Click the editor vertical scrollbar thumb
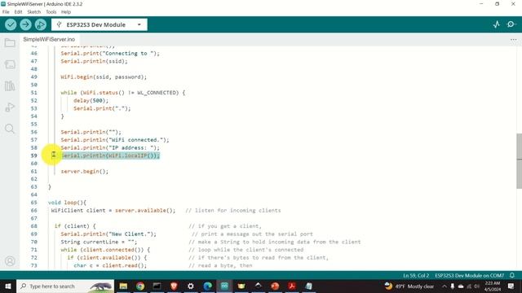Screen dimensions: 522x293 point(519,161)
